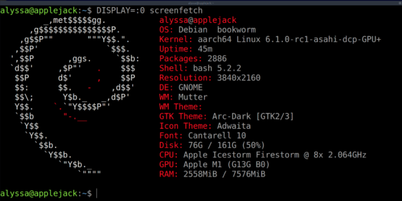Click the Debian swirl ASCII art logo
402x201 pixels.
(x=75, y=97)
